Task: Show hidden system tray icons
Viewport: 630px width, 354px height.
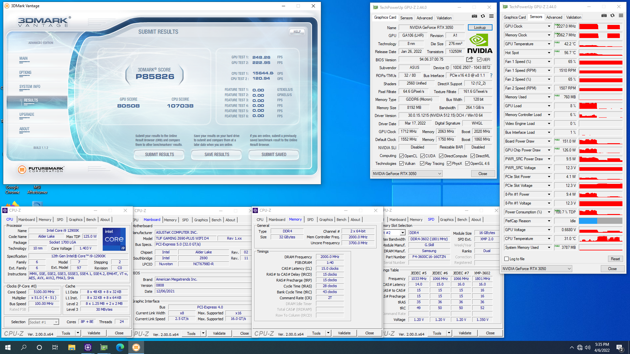Action: click(x=572, y=347)
